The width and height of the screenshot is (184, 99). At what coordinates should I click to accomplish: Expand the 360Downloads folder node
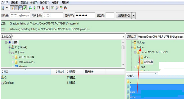pyautogui.click(x=13, y=62)
